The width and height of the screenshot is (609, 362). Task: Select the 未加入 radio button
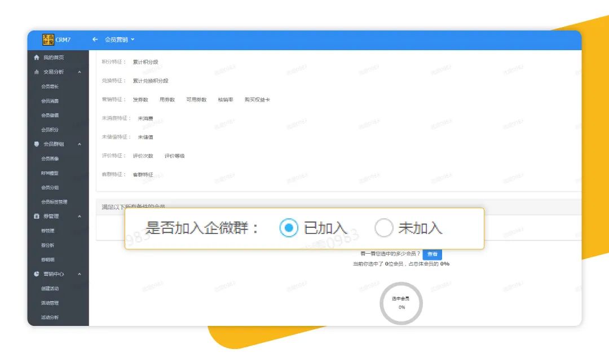pyautogui.click(x=383, y=228)
